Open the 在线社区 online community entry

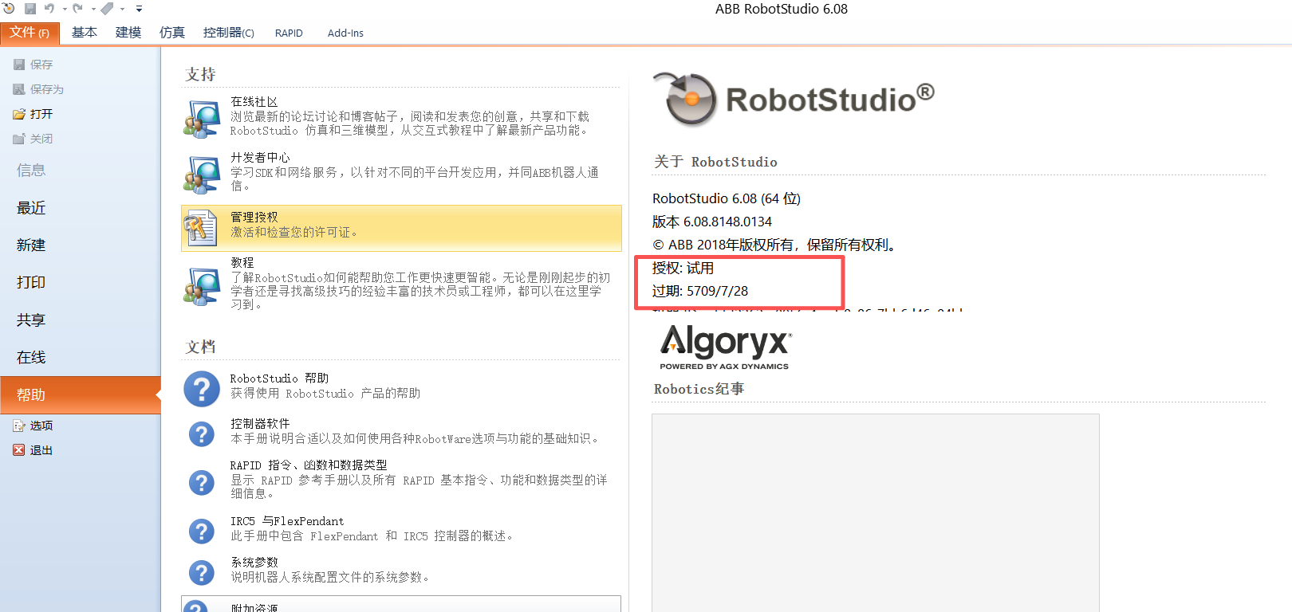coord(401,116)
